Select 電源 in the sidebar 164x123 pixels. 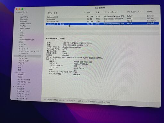[x=20, y=70]
